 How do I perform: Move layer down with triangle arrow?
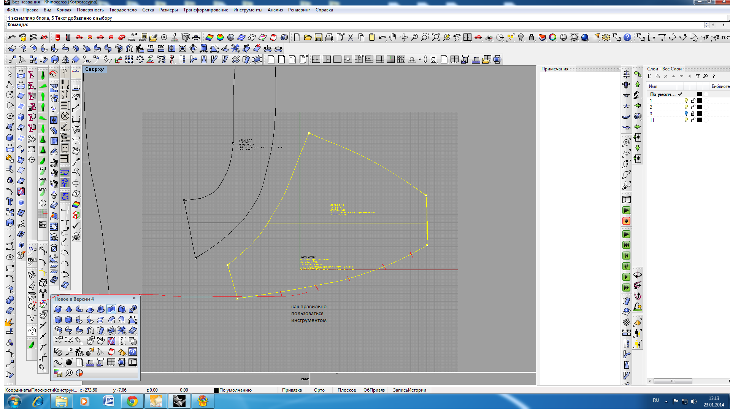tap(681, 76)
